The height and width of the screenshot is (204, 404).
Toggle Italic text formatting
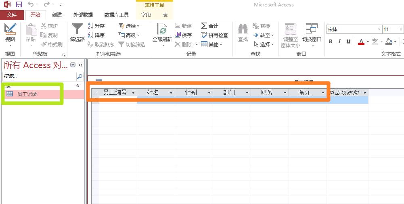pos(339,42)
